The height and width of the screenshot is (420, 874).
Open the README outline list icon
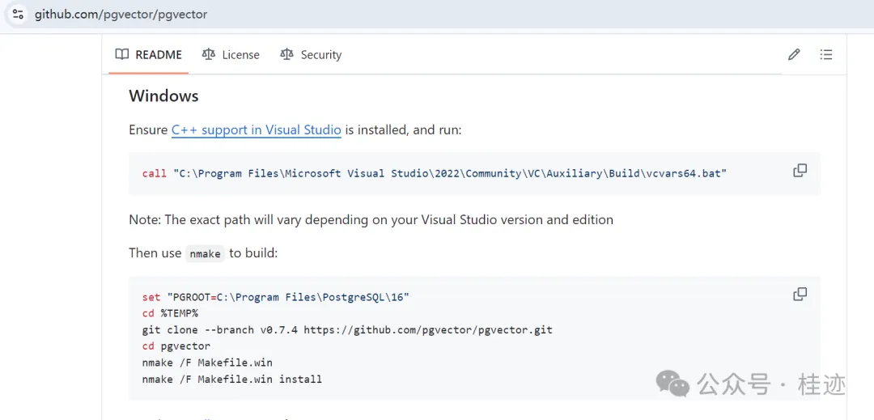click(x=825, y=54)
